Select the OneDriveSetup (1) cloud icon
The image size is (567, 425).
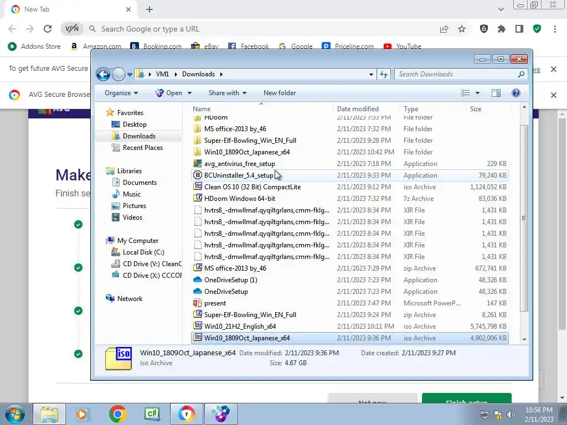point(198,279)
